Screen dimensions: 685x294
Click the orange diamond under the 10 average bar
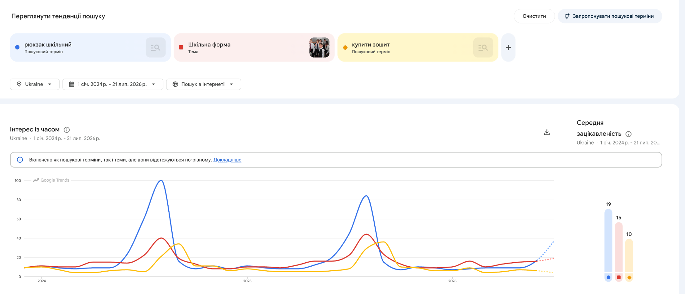pos(629,277)
